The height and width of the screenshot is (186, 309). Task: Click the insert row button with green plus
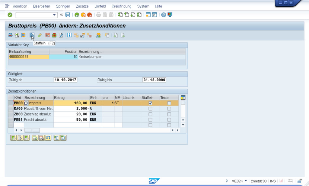coord(35,138)
